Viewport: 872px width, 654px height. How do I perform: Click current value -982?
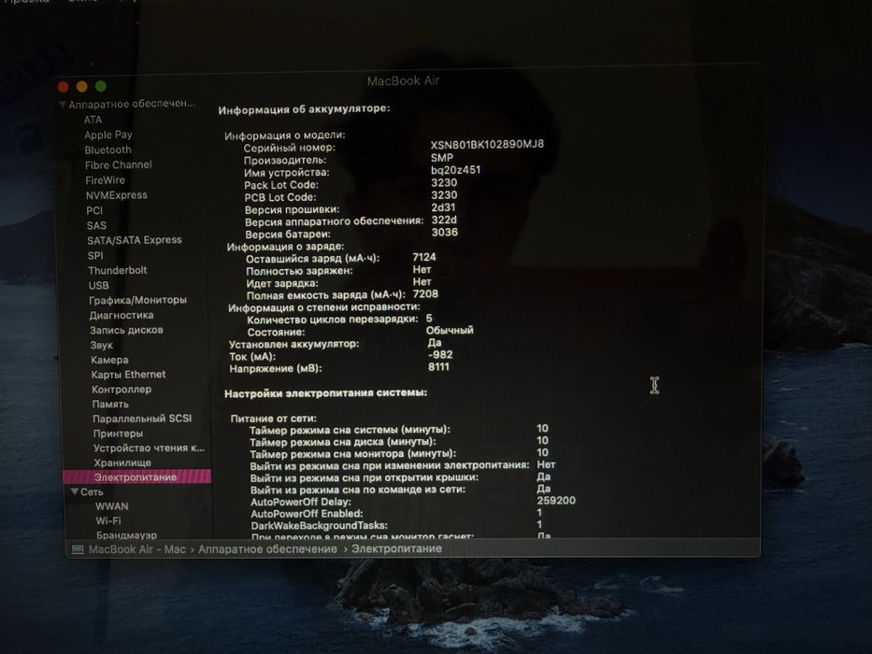(440, 354)
